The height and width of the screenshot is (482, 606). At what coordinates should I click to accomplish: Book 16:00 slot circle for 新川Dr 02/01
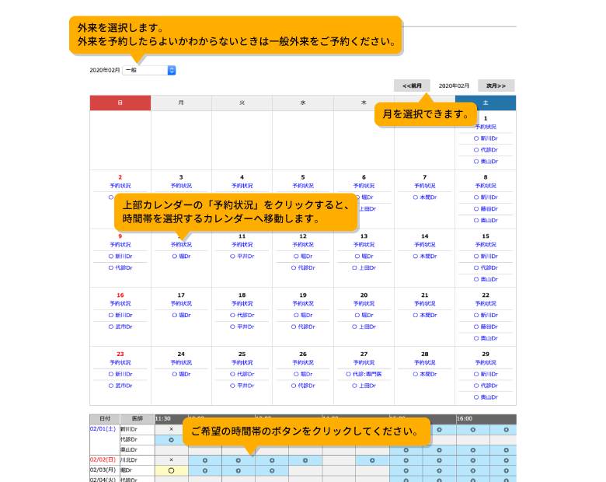(x=472, y=430)
